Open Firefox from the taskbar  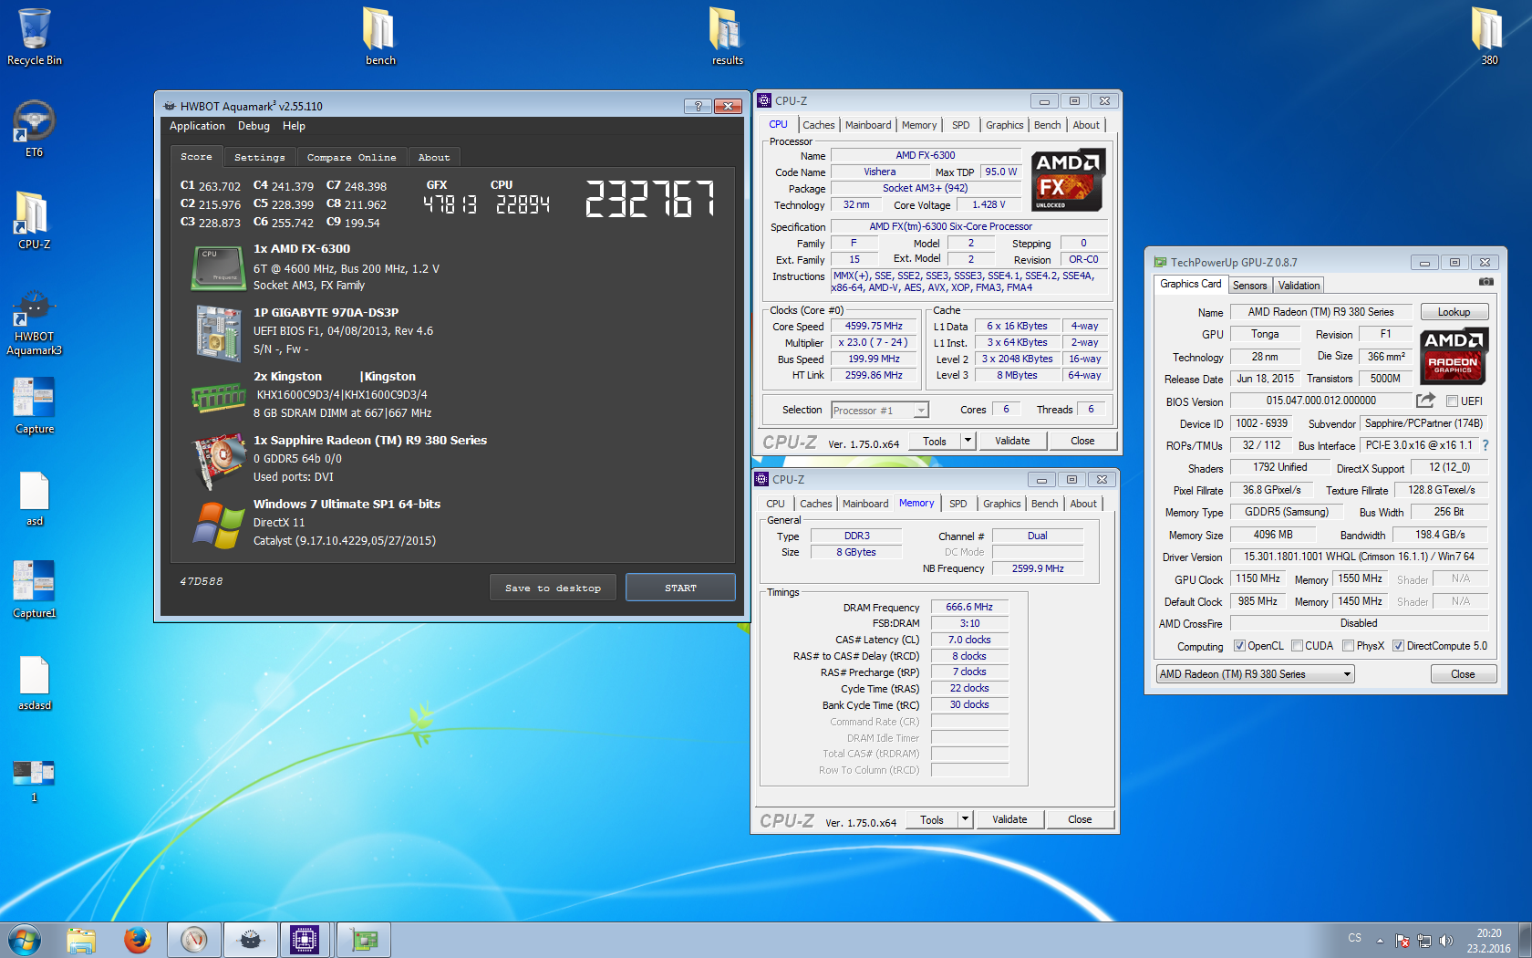(x=138, y=940)
